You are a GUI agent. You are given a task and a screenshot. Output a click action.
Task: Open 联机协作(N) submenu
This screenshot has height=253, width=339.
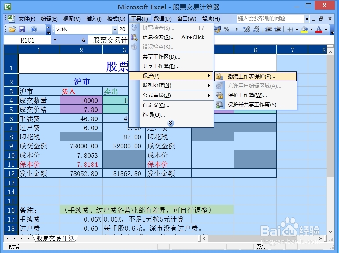(171, 85)
